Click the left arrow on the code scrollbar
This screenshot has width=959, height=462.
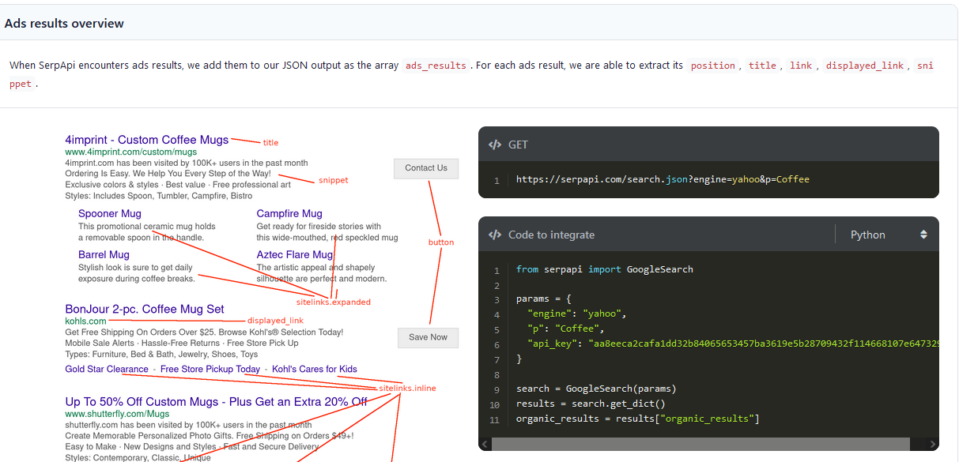[x=485, y=445]
